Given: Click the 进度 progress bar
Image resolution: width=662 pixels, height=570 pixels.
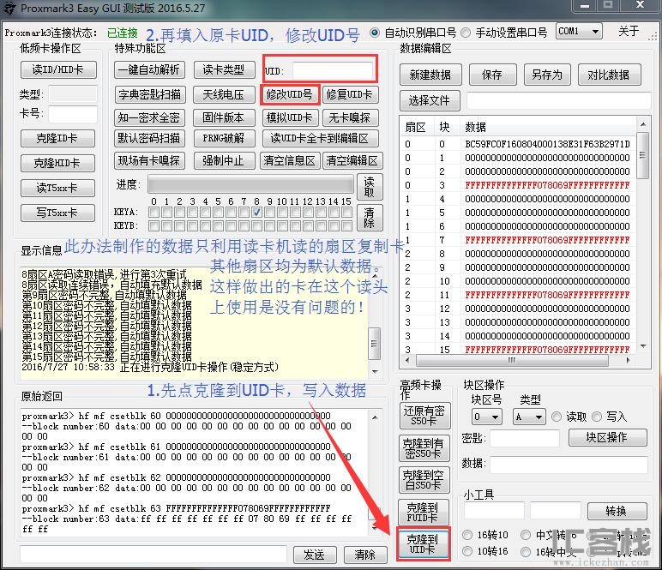Looking at the screenshot, I should click(250, 185).
